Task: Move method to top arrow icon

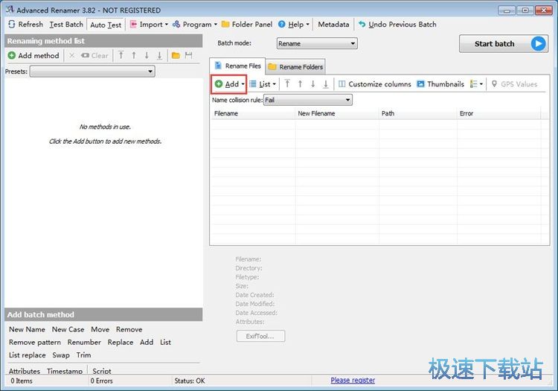Action: coord(121,55)
